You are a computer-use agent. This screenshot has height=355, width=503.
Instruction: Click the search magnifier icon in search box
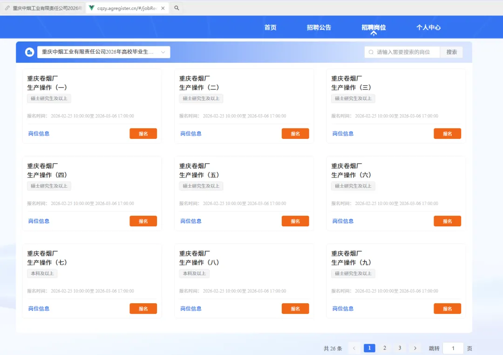[371, 52]
